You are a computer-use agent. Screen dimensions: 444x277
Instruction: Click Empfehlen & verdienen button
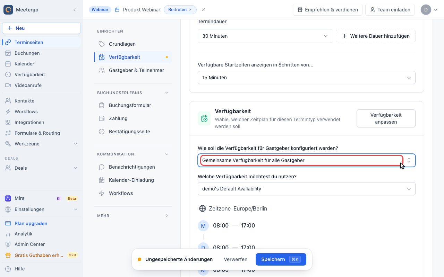tap(327, 10)
